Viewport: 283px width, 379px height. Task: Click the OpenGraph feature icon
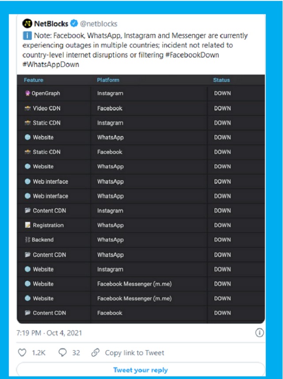click(27, 93)
